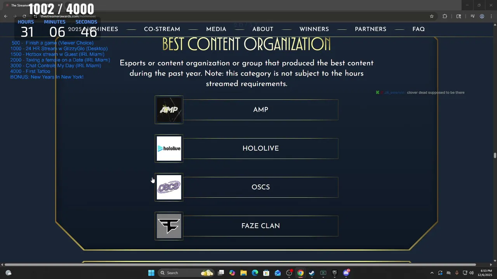
Task: Select the FAZE CLAN nominee button
Action: [261, 226]
